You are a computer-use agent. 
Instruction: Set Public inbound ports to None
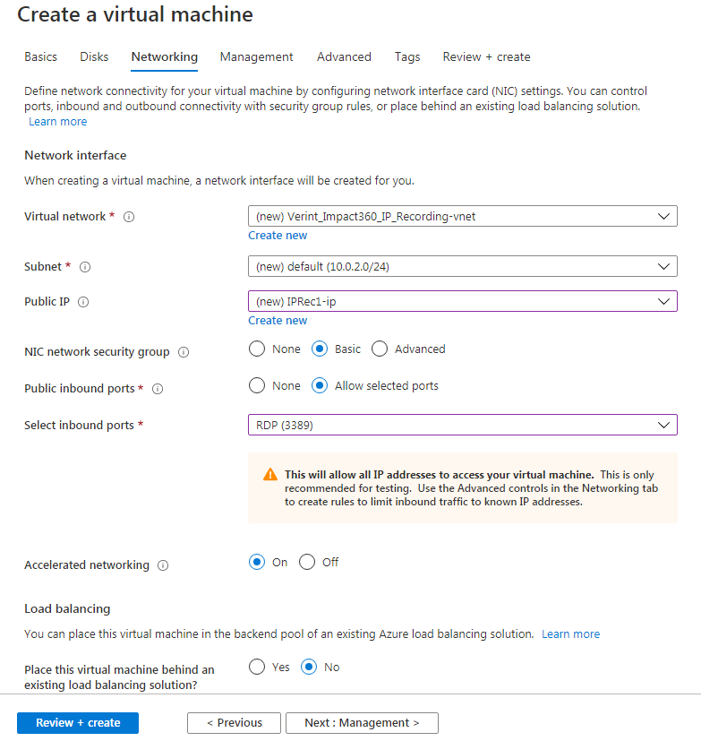[256, 385]
